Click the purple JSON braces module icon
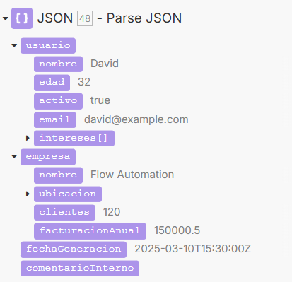 click(22, 18)
